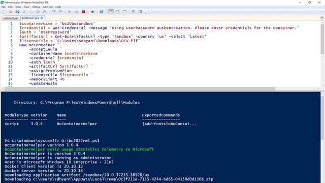Click '-memoryLimit 4G' on line 14
Image resolution: width=325 pixels, height=183 pixels.
click(47, 79)
